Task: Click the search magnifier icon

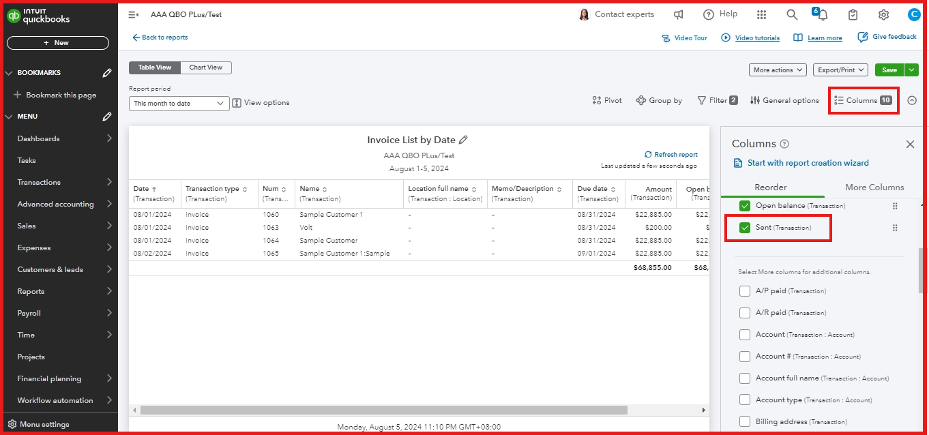Action: pyautogui.click(x=791, y=14)
